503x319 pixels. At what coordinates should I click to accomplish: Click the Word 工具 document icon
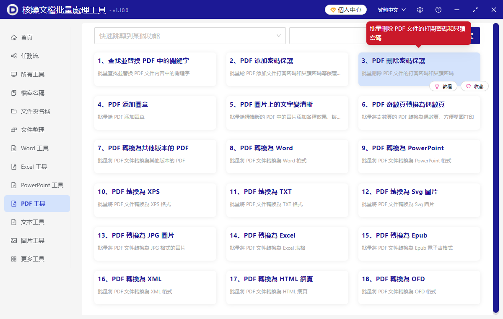tap(14, 148)
